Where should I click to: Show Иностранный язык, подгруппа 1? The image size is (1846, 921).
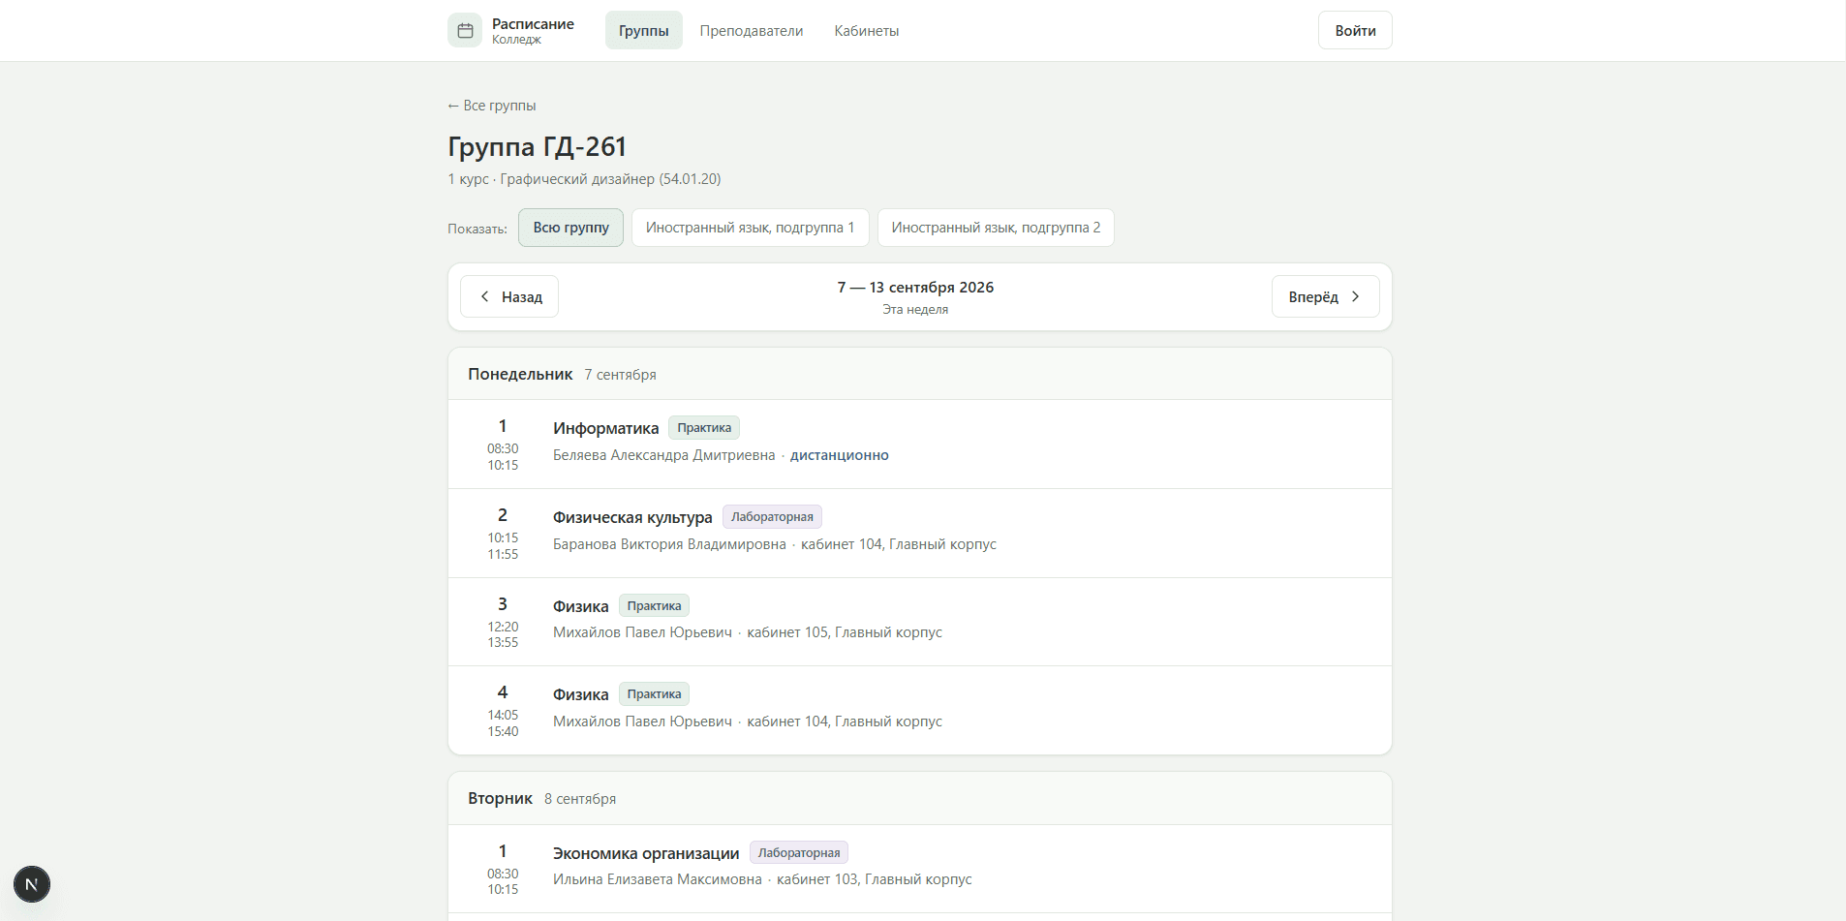pyautogui.click(x=751, y=228)
